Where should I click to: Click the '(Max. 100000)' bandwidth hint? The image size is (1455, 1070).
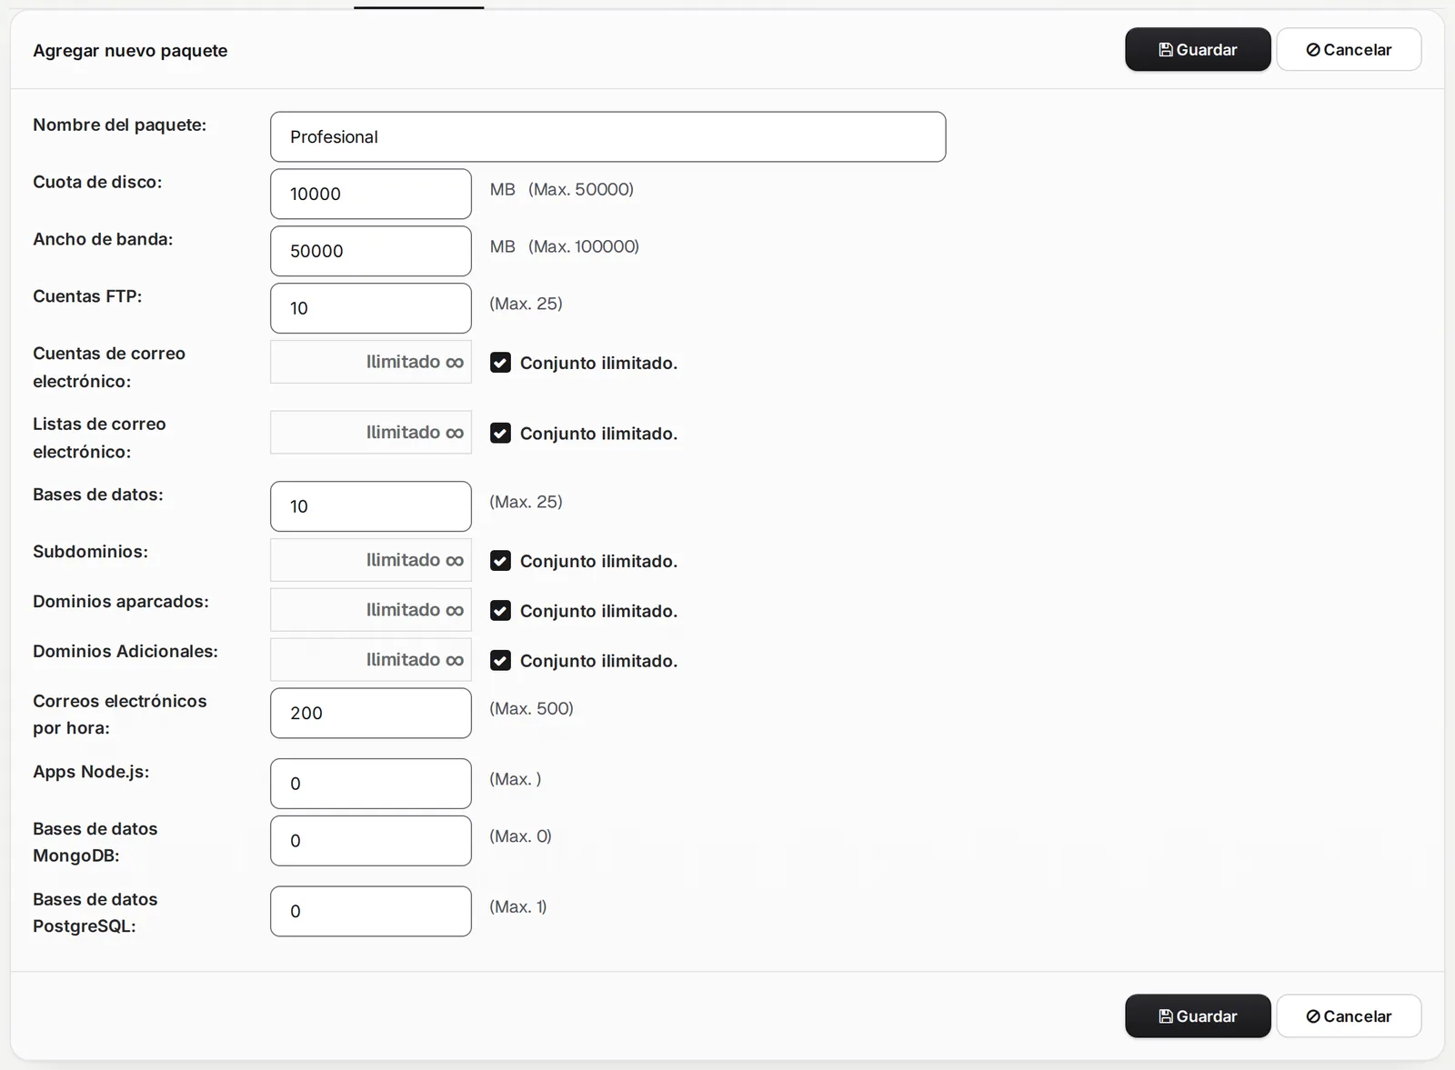click(x=584, y=246)
